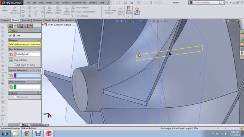Enable Set origin on curve checkbox
Screen dimensions: 244x137
pos(15,65)
